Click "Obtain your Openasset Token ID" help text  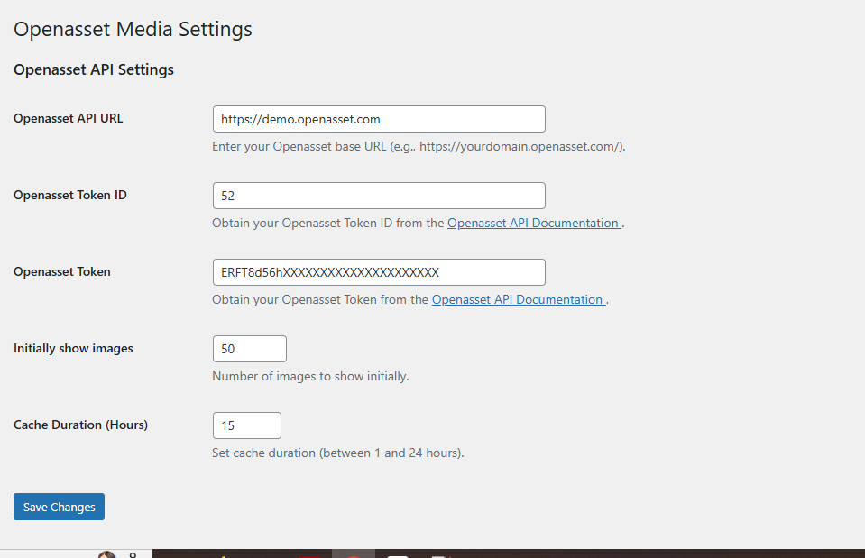328,223
